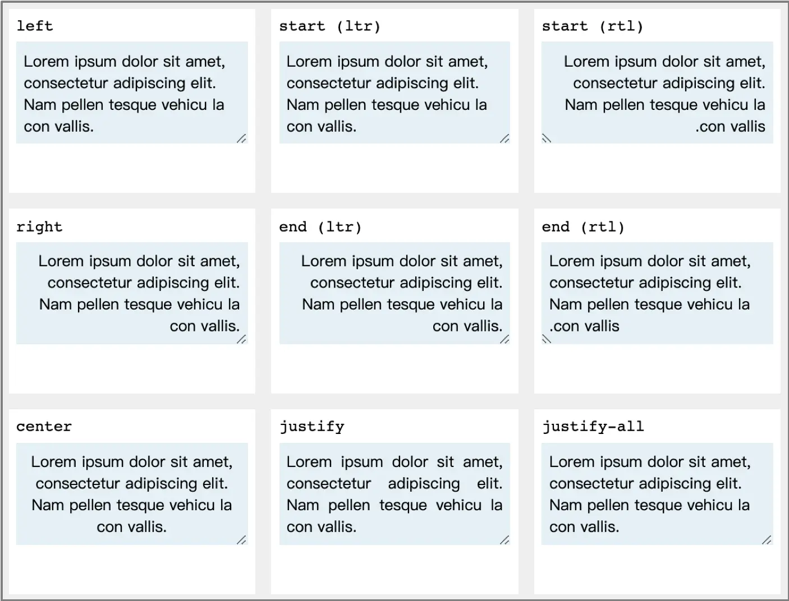Image resolution: width=789 pixels, height=601 pixels.
Task: Place cursor in the center-aligned textarea
Action: 132,493
